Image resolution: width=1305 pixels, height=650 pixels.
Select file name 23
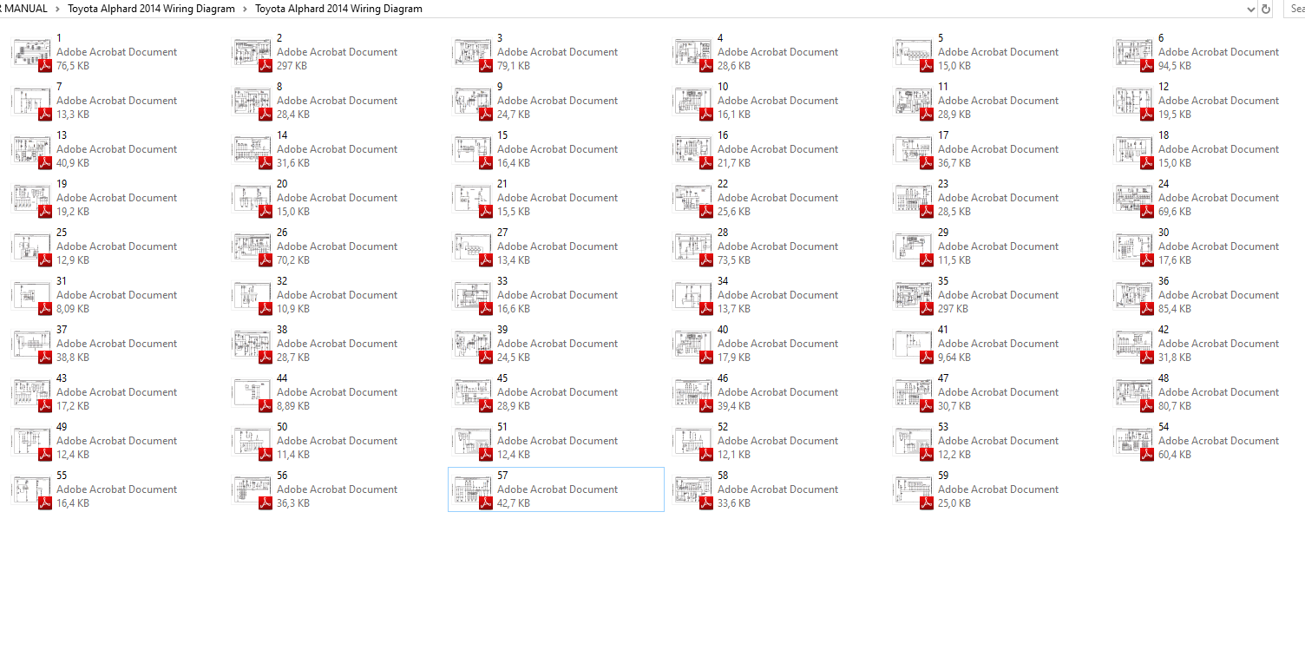943,184
